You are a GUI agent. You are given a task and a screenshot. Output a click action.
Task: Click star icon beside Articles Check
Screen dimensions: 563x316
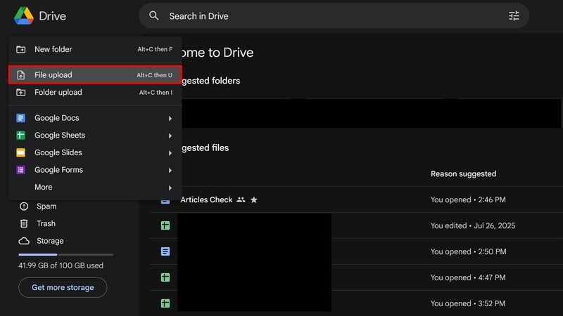(x=254, y=199)
